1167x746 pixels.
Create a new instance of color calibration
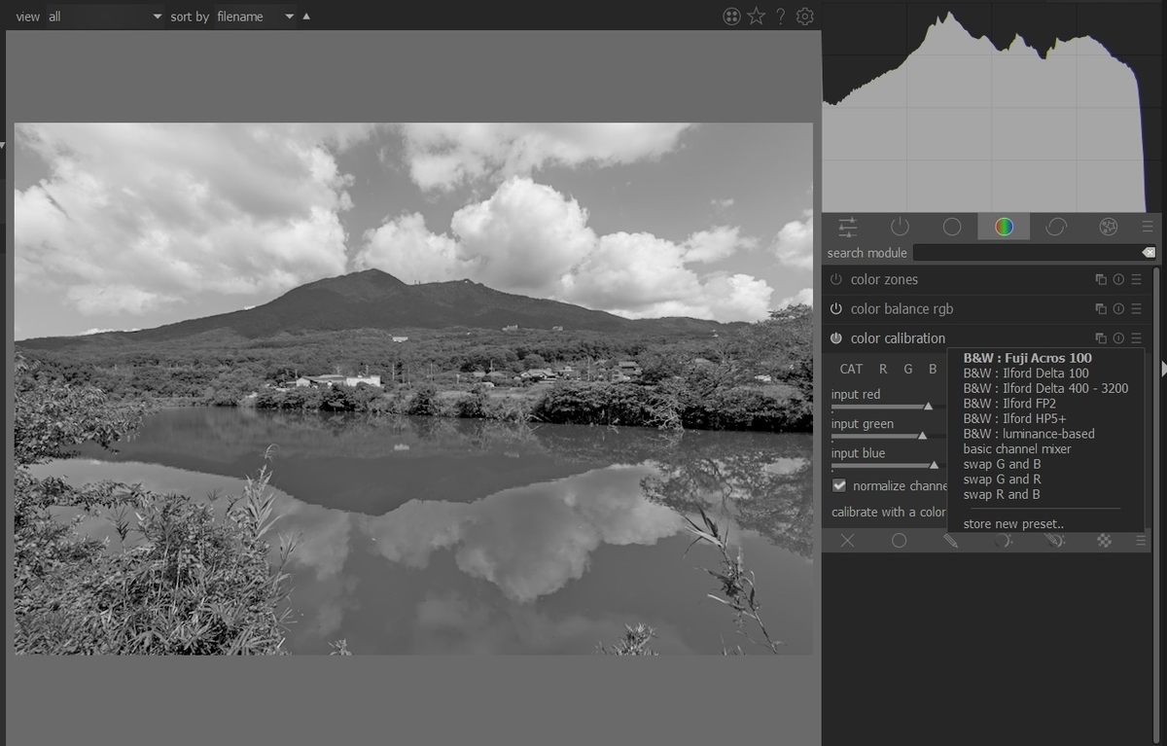coord(1100,337)
